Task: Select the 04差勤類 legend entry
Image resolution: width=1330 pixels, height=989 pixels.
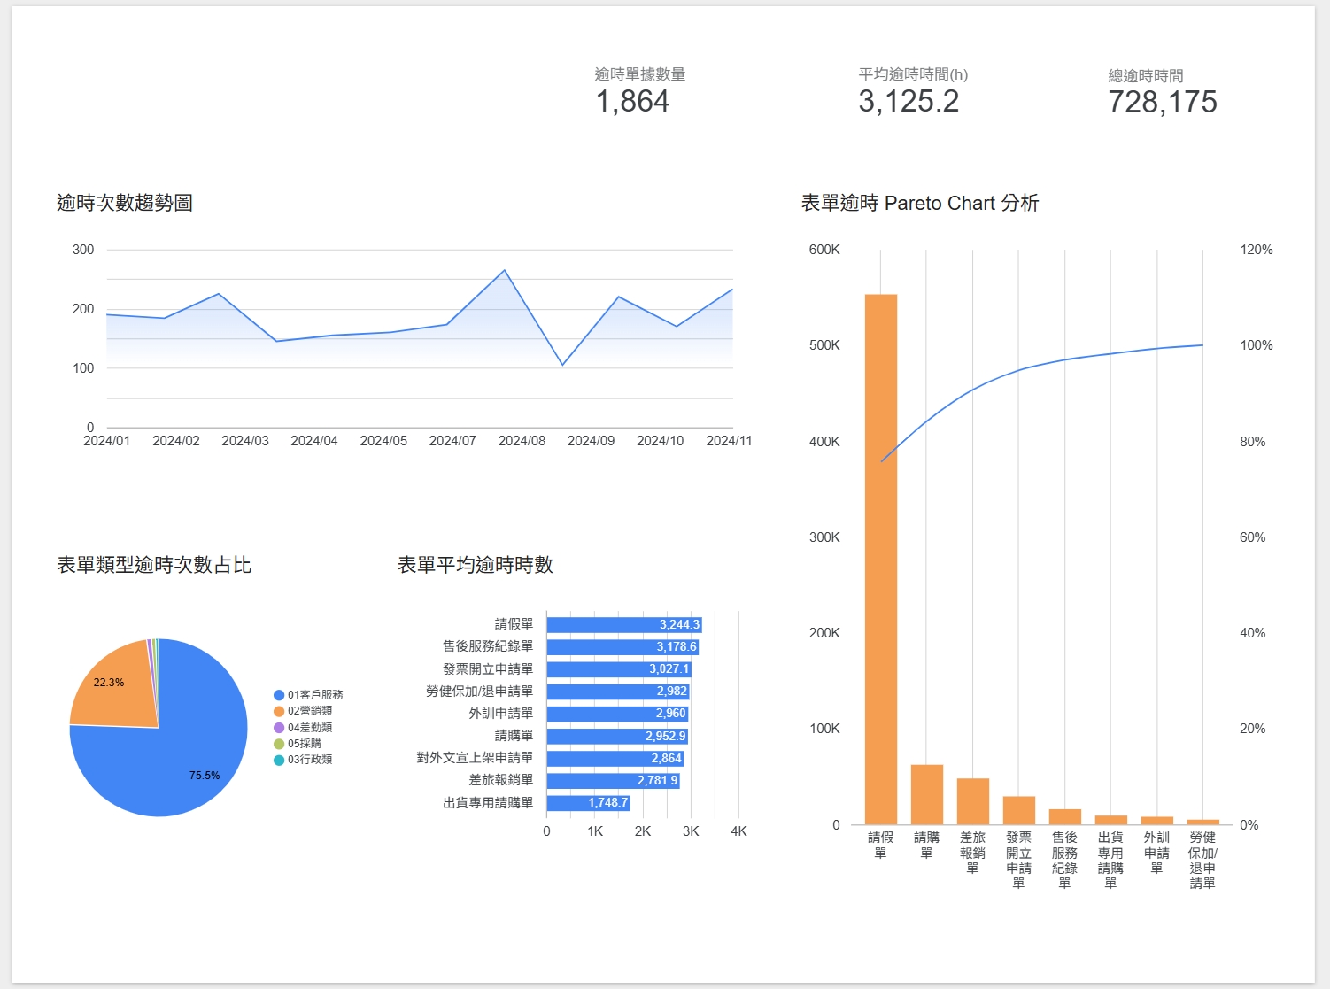Action: click(309, 728)
